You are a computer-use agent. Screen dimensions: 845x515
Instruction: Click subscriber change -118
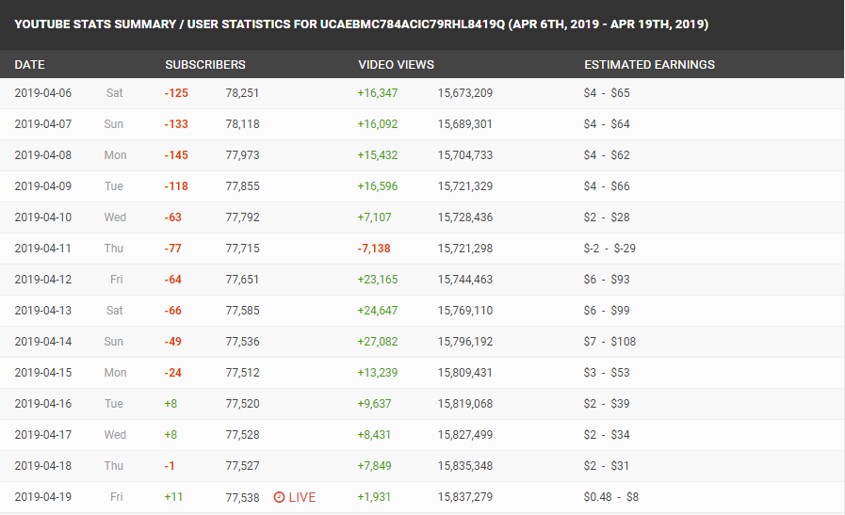pos(176,186)
